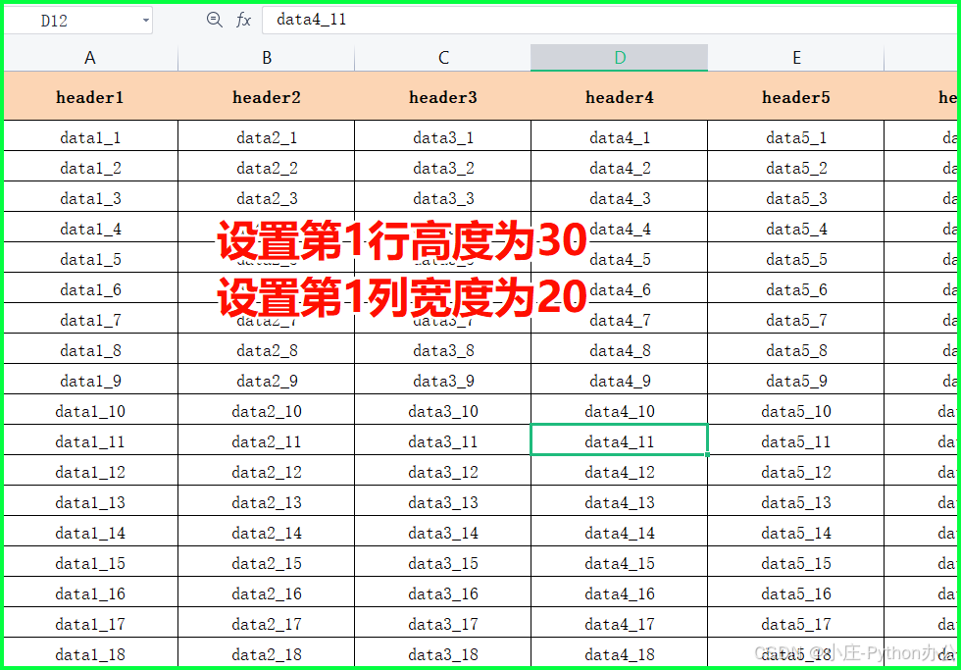
Task: Select cell data2_2
Action: (267, 166)
